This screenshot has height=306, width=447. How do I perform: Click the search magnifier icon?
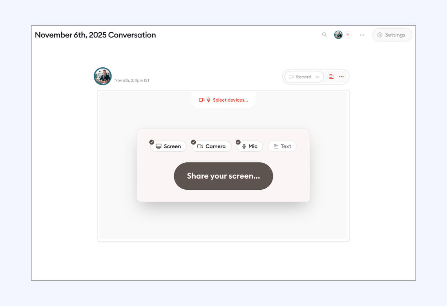[324, 35]
